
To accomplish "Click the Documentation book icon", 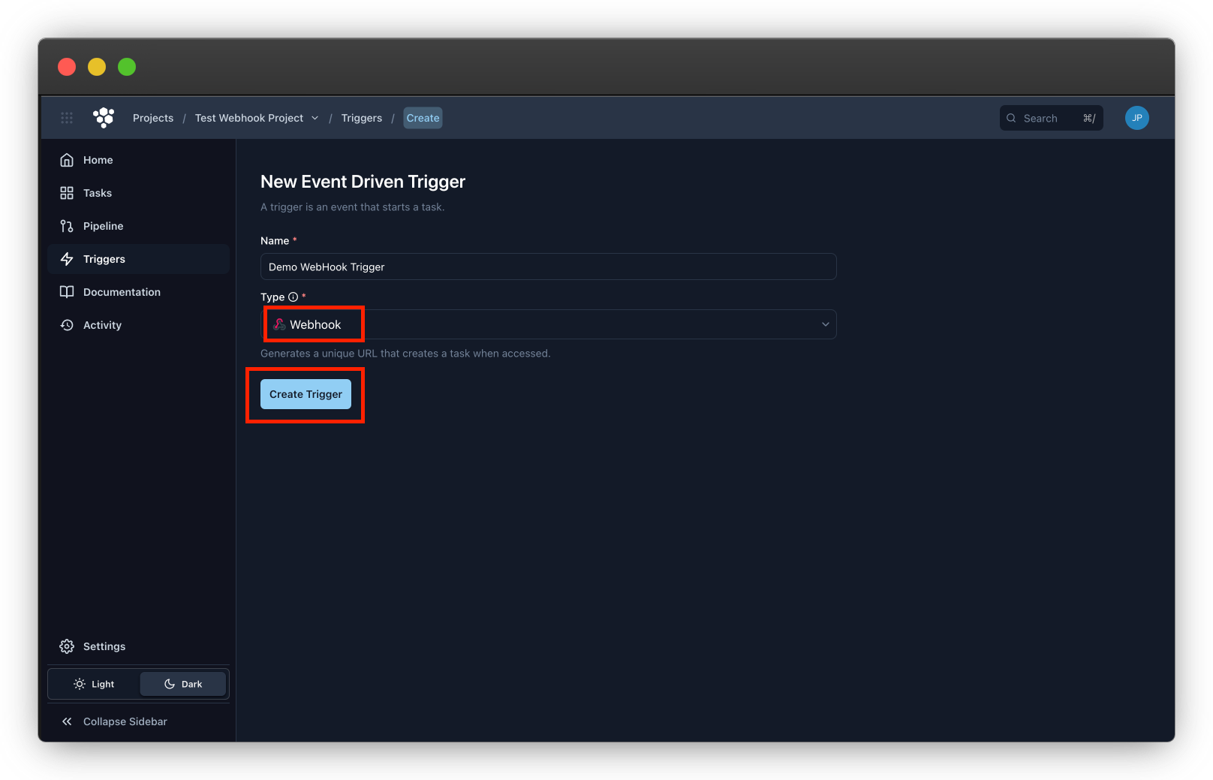I will [67, 292].
